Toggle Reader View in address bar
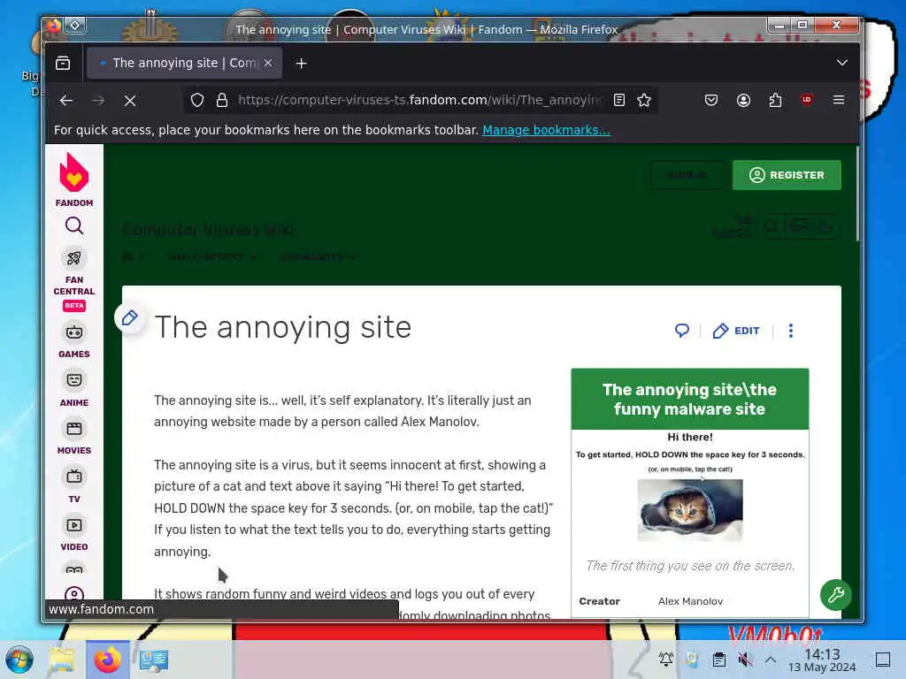This screenshot has height=679, width=906. coord(618,100)
